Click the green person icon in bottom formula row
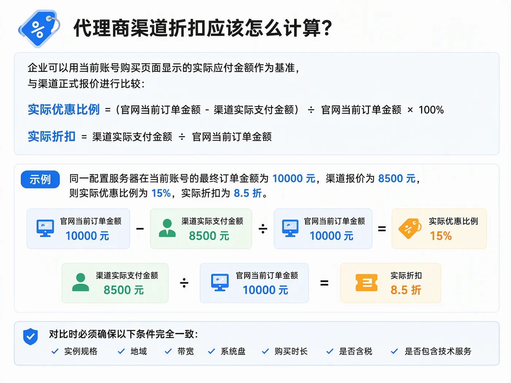The height and width of the screenshot is (383, 511). [x=81, y=282]
